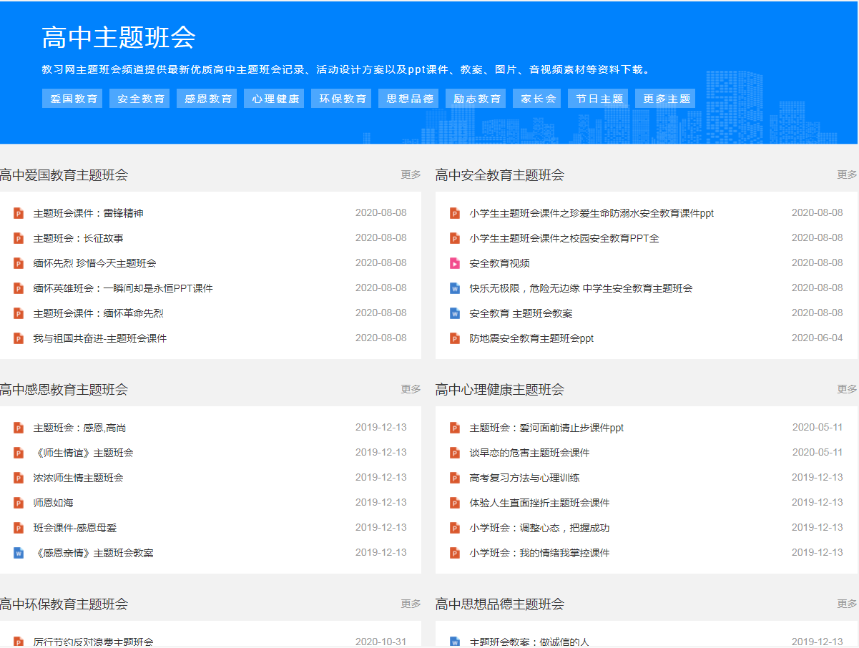
Task: Select the 心理健康 category tab
Action: pyautogui.click(x=274, y=99)
